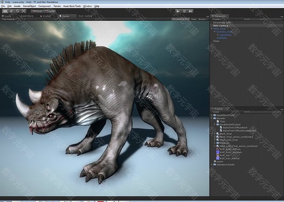The width and height of the screenshot is (284, 202).
Task: Expand the Materials folder arrow
Action: (x=215, y=143)
